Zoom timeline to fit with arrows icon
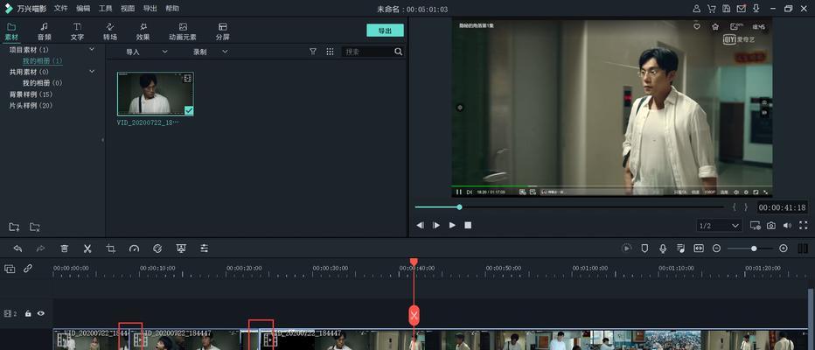Viewport: 815px width, 350px height. (699, 248)
